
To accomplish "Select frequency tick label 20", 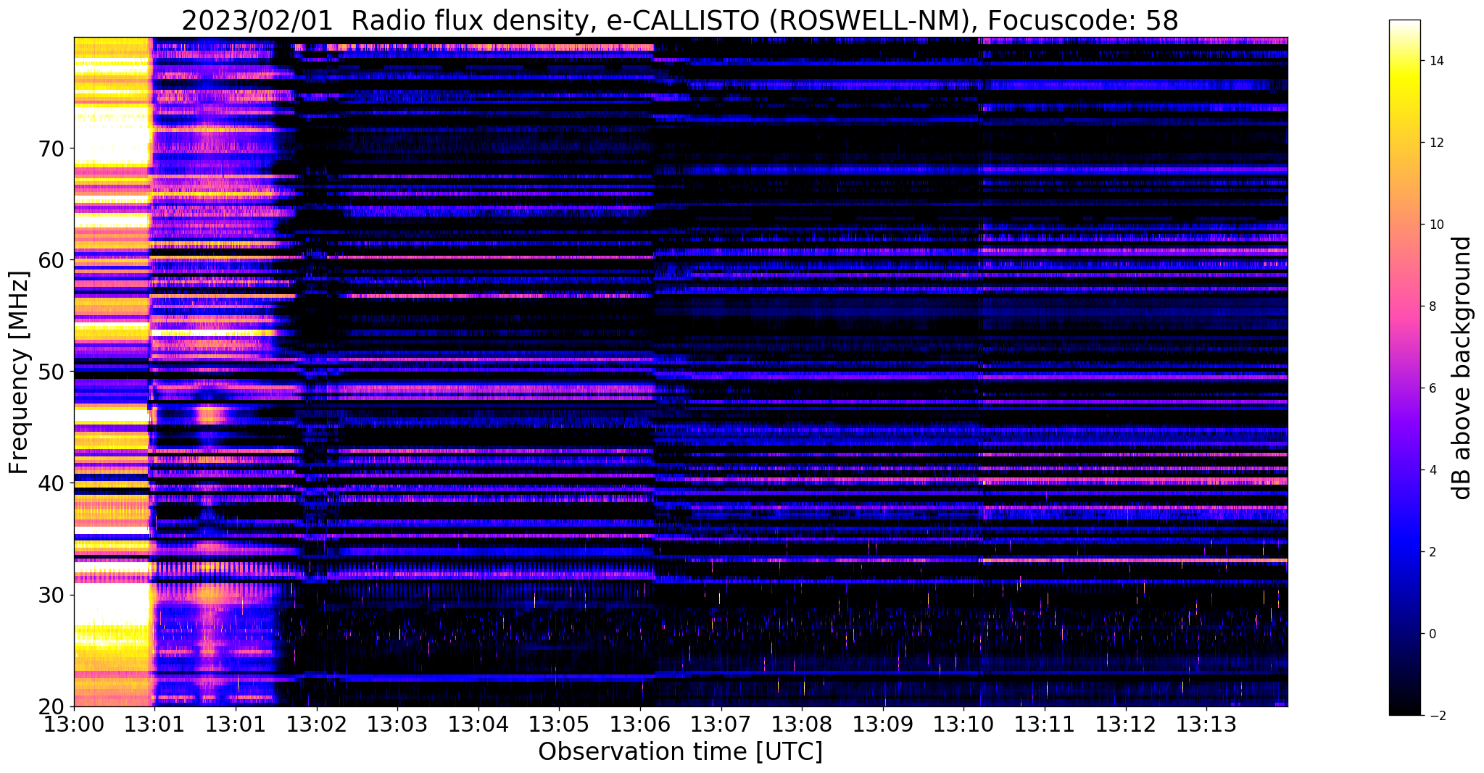I will tap(51, 706).
